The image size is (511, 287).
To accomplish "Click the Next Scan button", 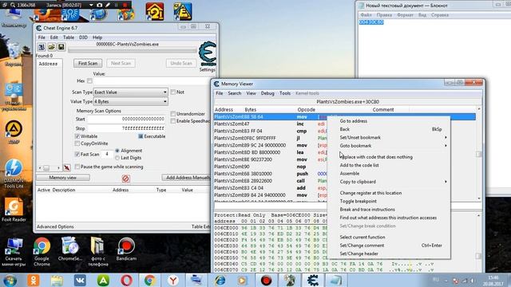I will [121, 63].
